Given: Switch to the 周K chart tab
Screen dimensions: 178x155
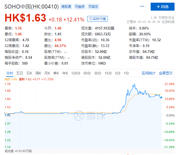Looking at the screenshot, I should 38,73.
